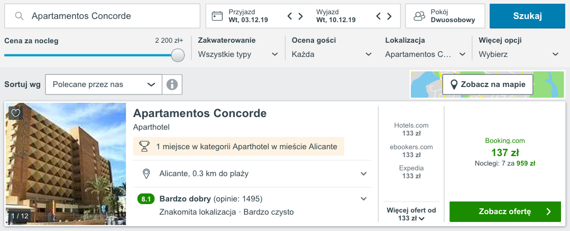Image resolution: width=570 pixels, height=231 pixels.
Task: Go to next arrival date
Action: click(x=301, y=16)
